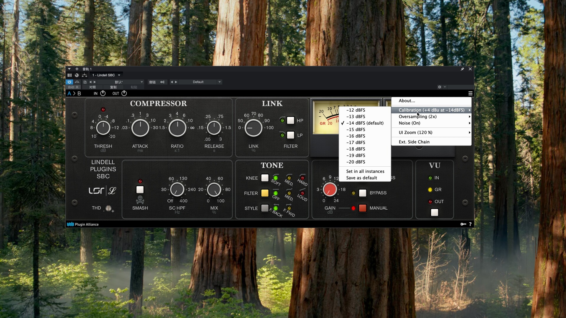Click next arrow next to Default preset

(x=176, y=82)
